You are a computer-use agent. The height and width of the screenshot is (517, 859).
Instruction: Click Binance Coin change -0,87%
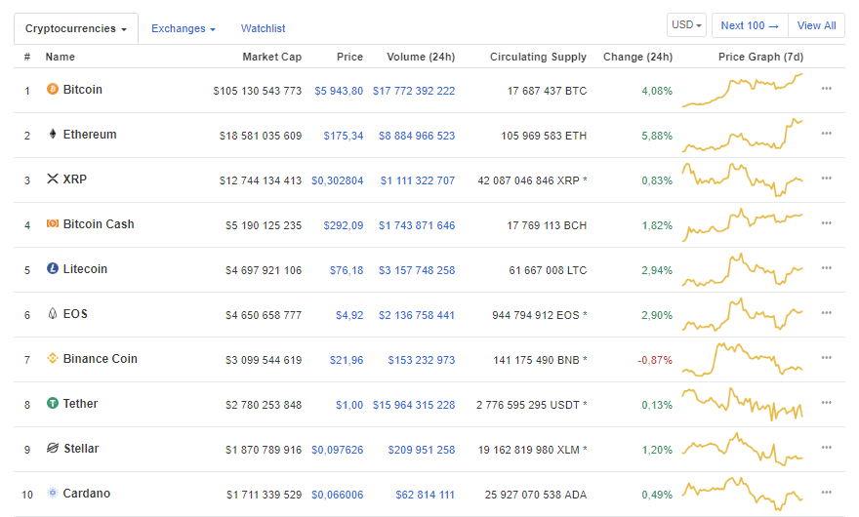(x=655, y=360)
